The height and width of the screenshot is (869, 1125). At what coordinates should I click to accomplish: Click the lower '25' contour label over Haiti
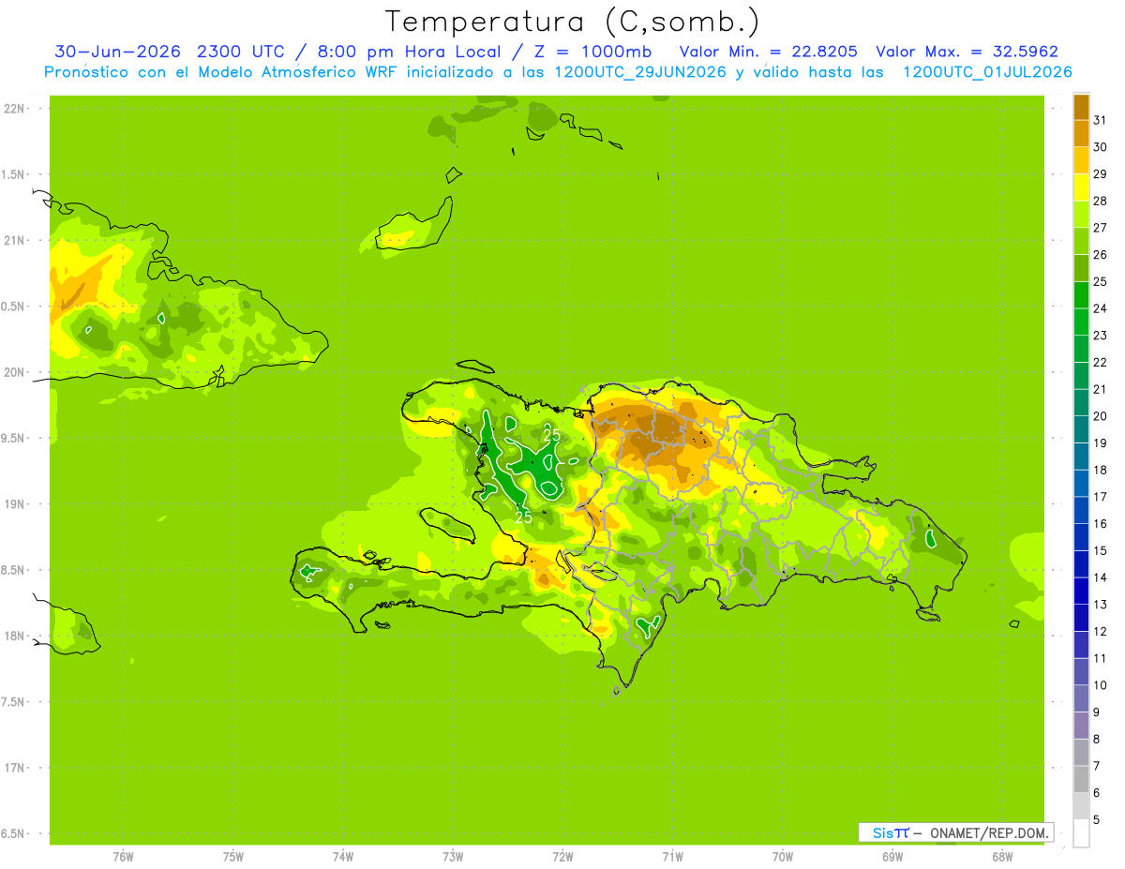click(x=523, y=517)
